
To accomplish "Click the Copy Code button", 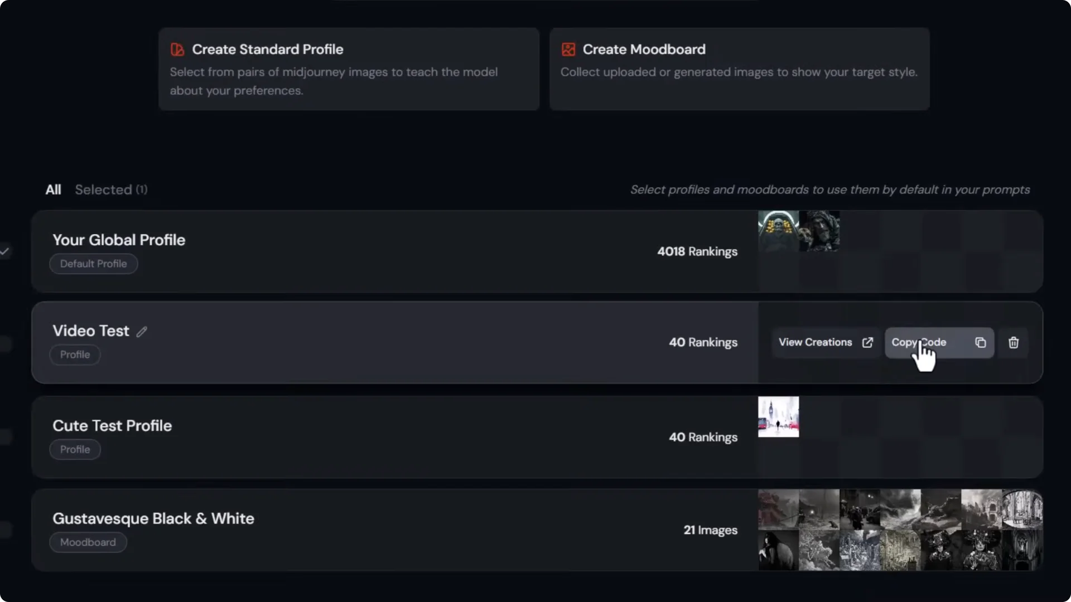I will [x=919, y=342].
